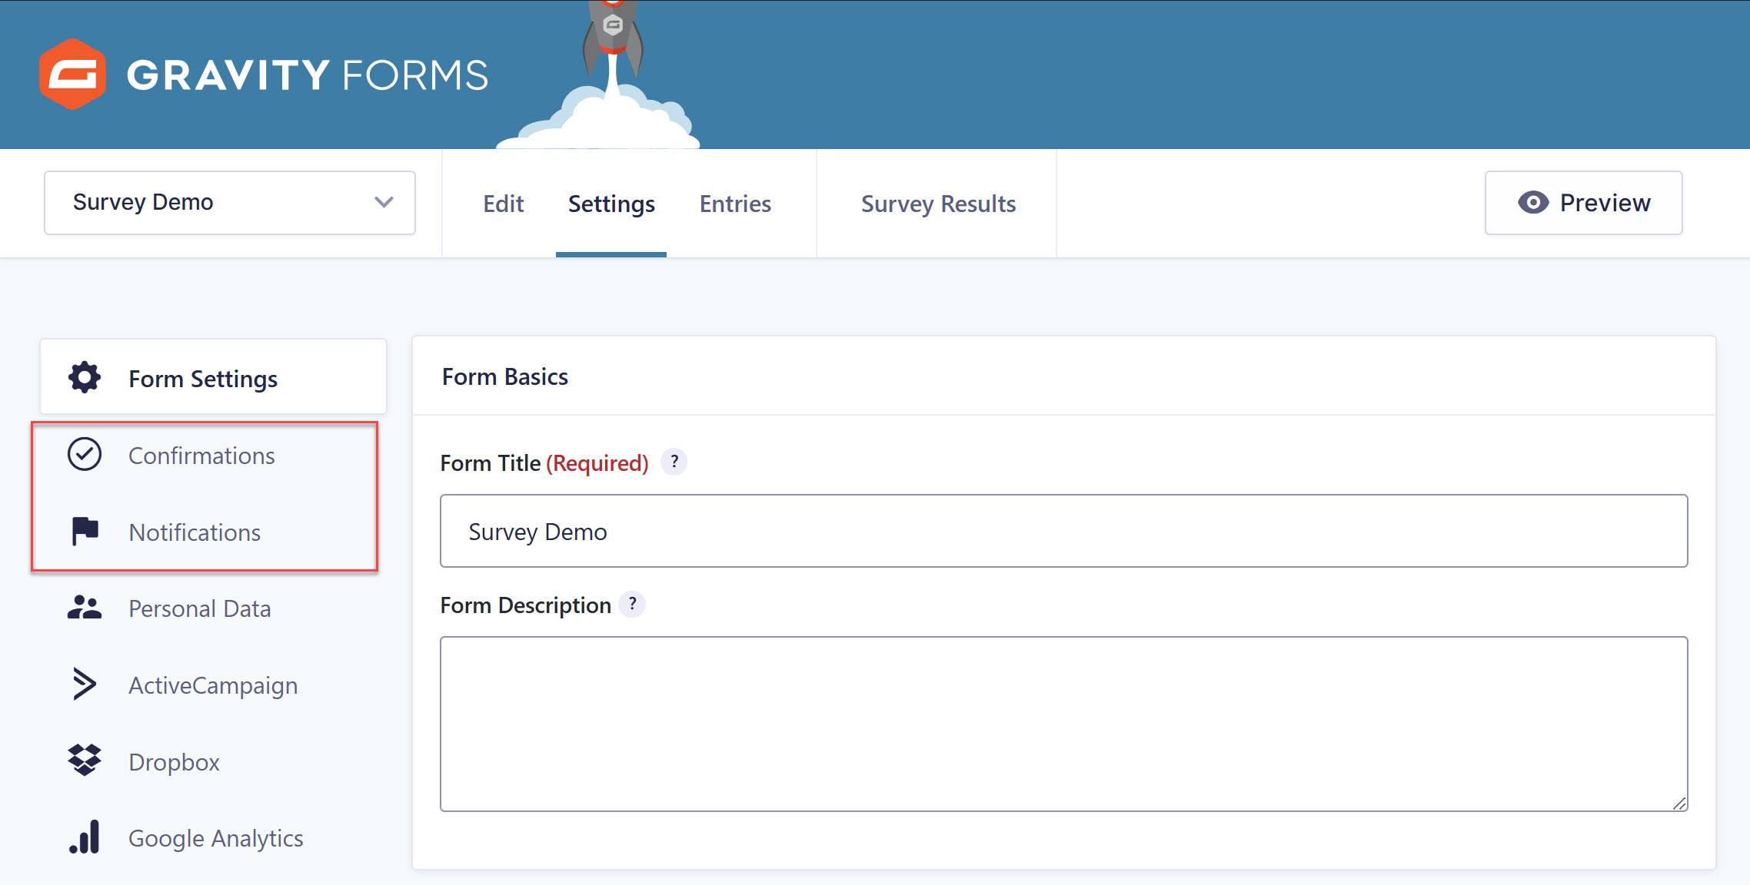1750x885 pixels.
Task: Open the Survey Demo form selector dropdown
Action: point(228,202)
